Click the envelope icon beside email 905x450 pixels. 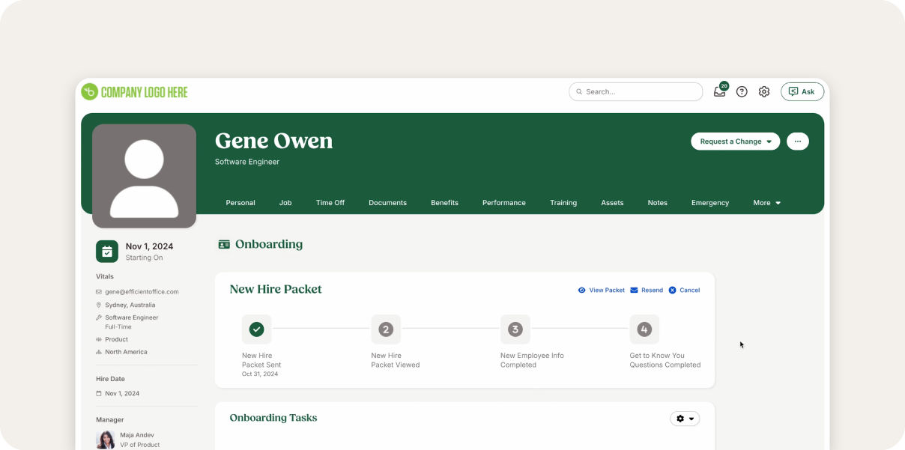[99, 292]
